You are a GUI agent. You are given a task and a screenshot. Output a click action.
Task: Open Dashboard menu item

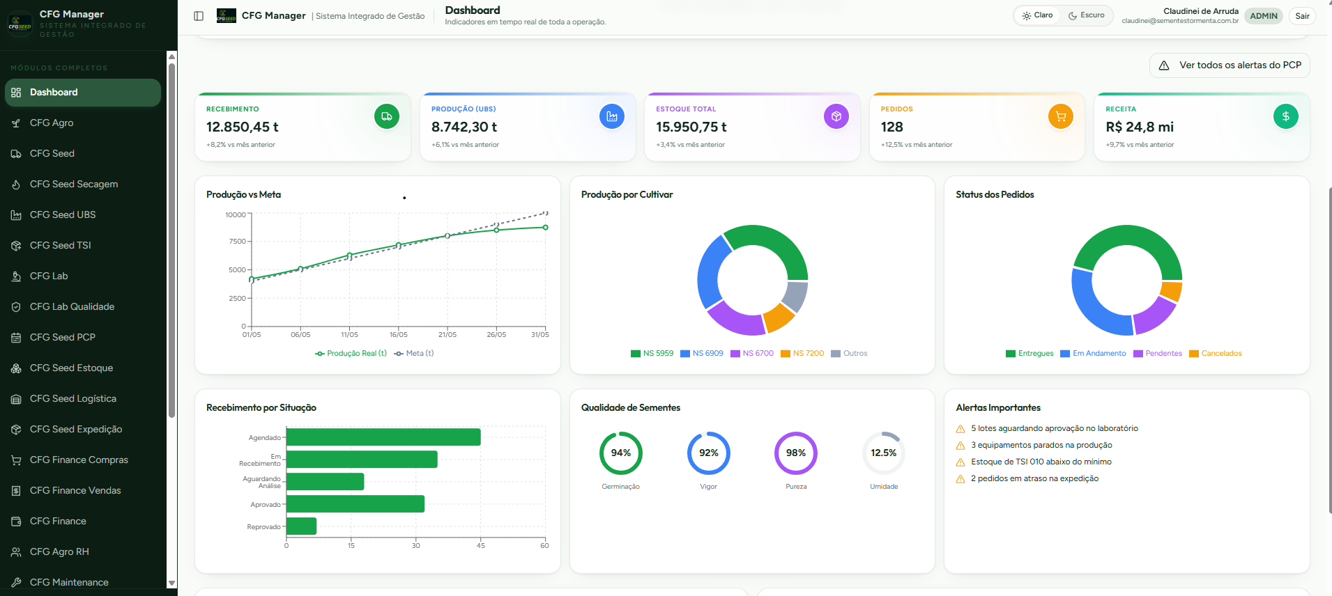(83, 93)
